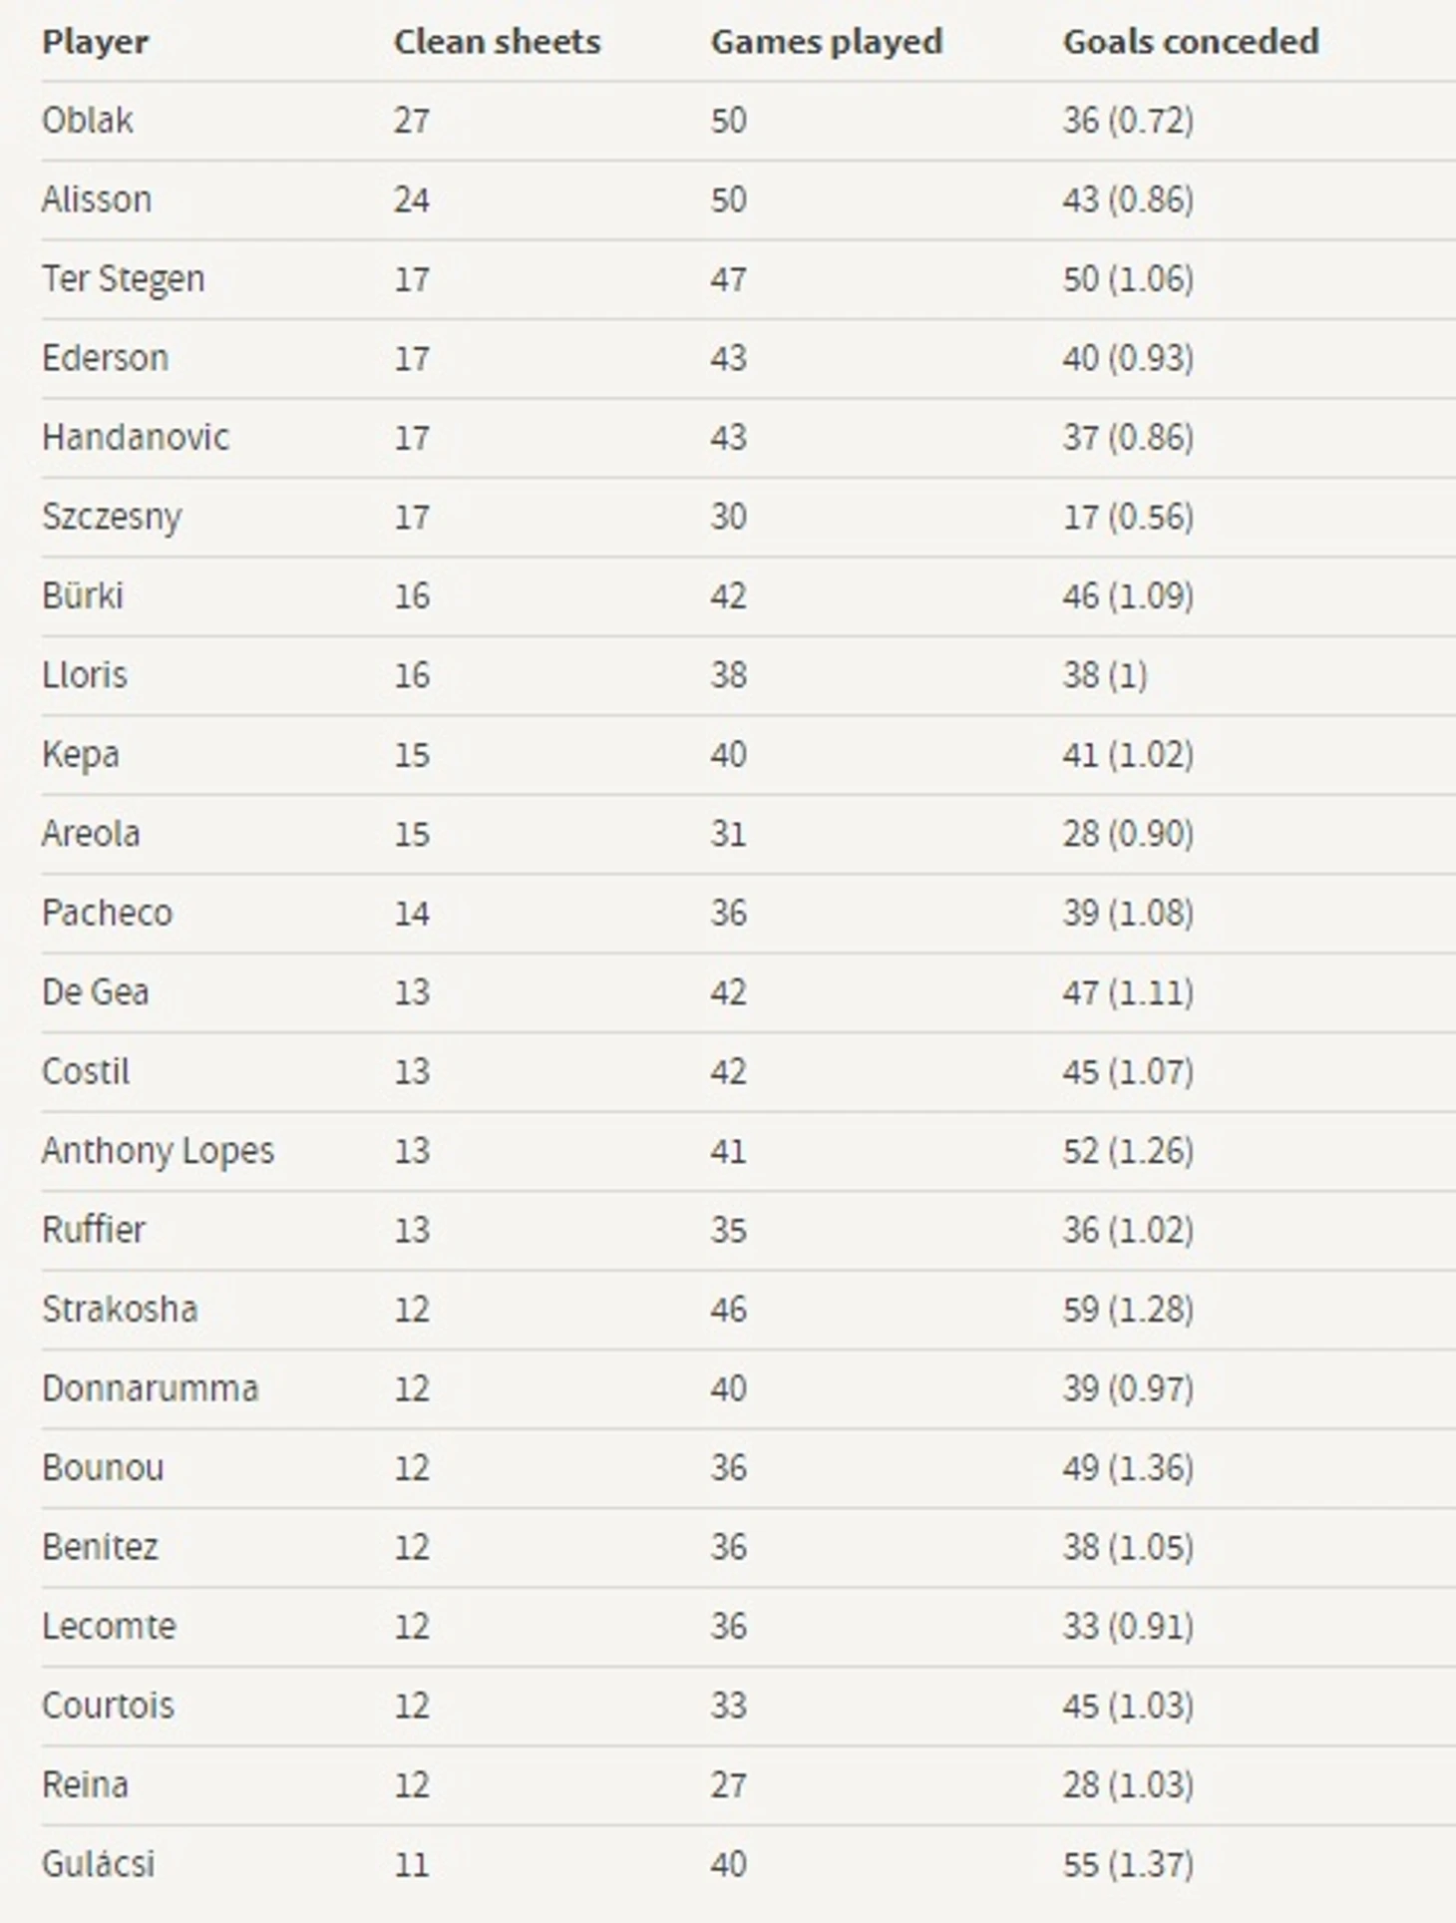Select the Oblak player name

click(x=88, y=121)
